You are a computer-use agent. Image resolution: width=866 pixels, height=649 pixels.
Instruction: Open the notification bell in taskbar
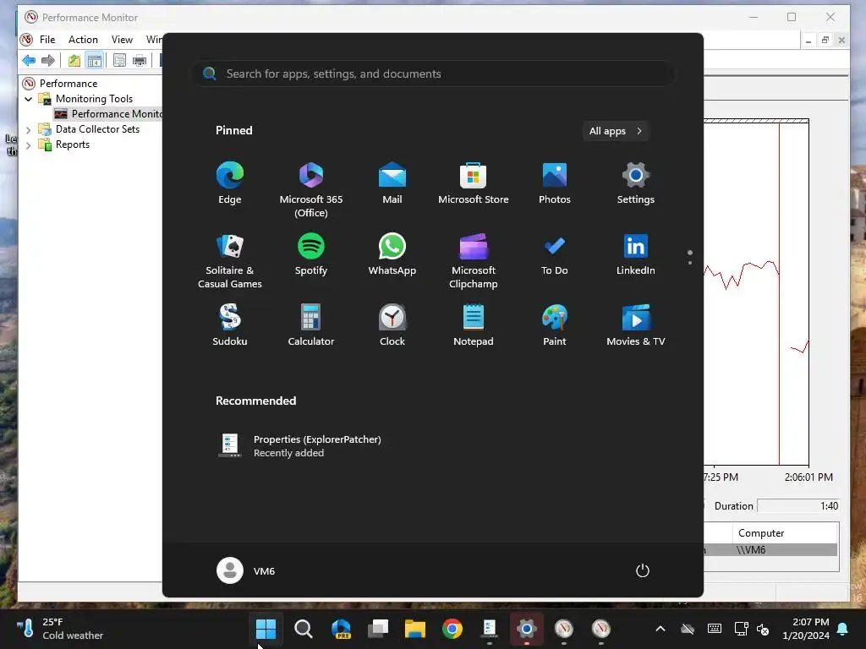(x=843, y=629)
